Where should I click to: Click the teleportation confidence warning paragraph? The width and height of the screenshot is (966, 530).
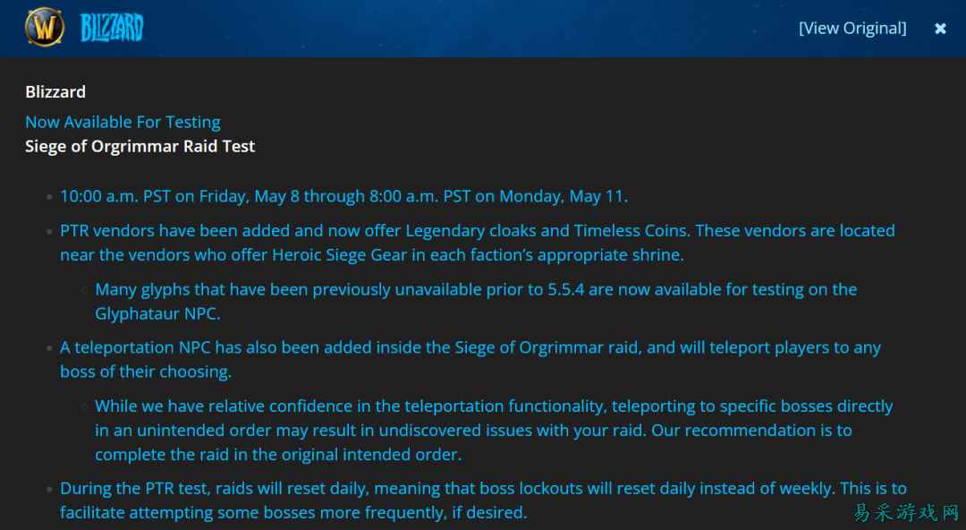[494, 430]
